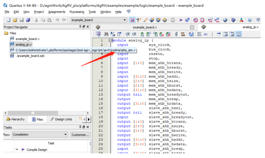Collapse the Compile Design task chevron

click(x=17, y=149)
